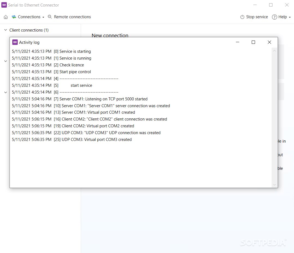Select log entry 'Service is starting'
The width and height of the screenshot is (294, 253).
[x=51, y=51]
